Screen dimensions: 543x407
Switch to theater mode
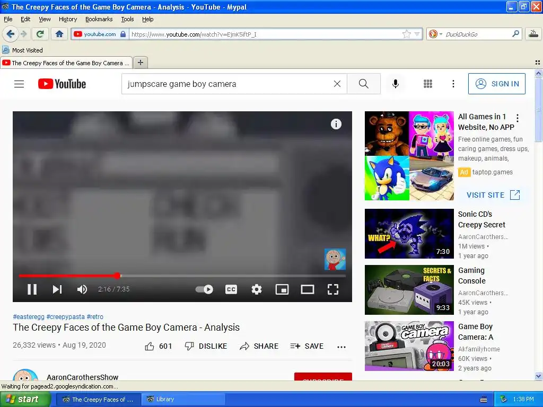pos(307,289)
